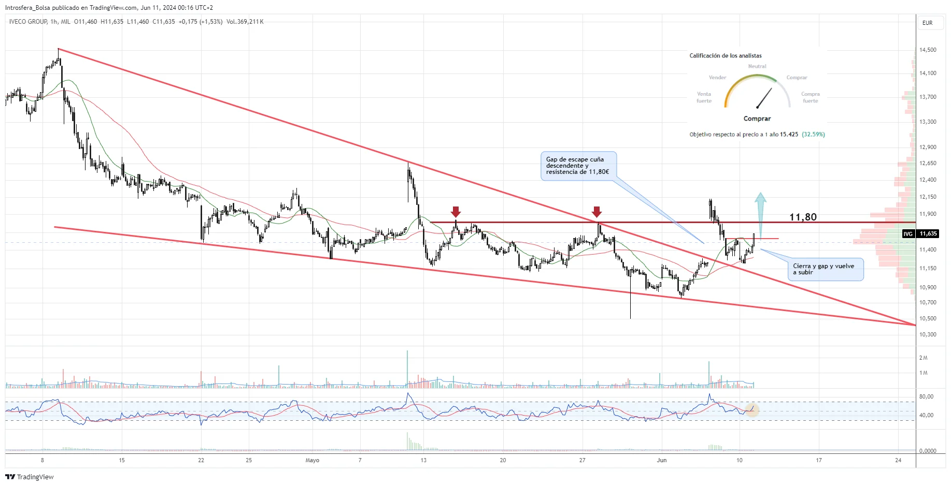Click the IVG ticker tag on price axis
The height and width of the screenshot is (486, 951).
[x=908, y=234]
